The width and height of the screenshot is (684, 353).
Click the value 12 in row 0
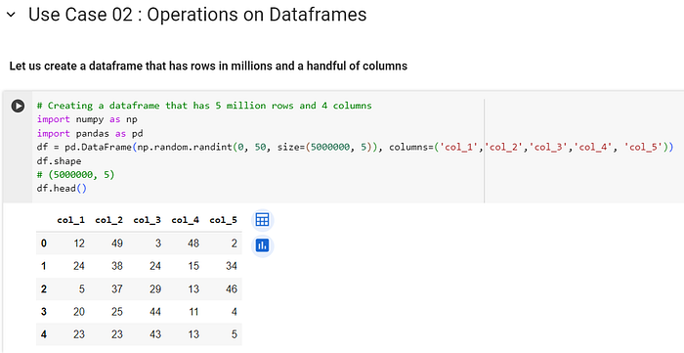(x=79, y=243)
